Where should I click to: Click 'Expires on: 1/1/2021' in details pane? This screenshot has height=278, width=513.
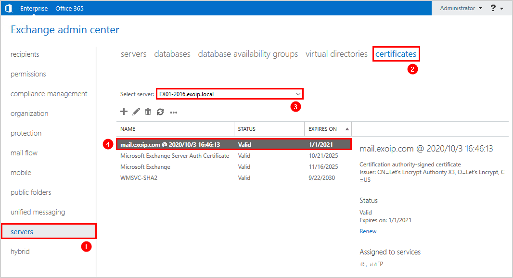(x=385, y=220)
